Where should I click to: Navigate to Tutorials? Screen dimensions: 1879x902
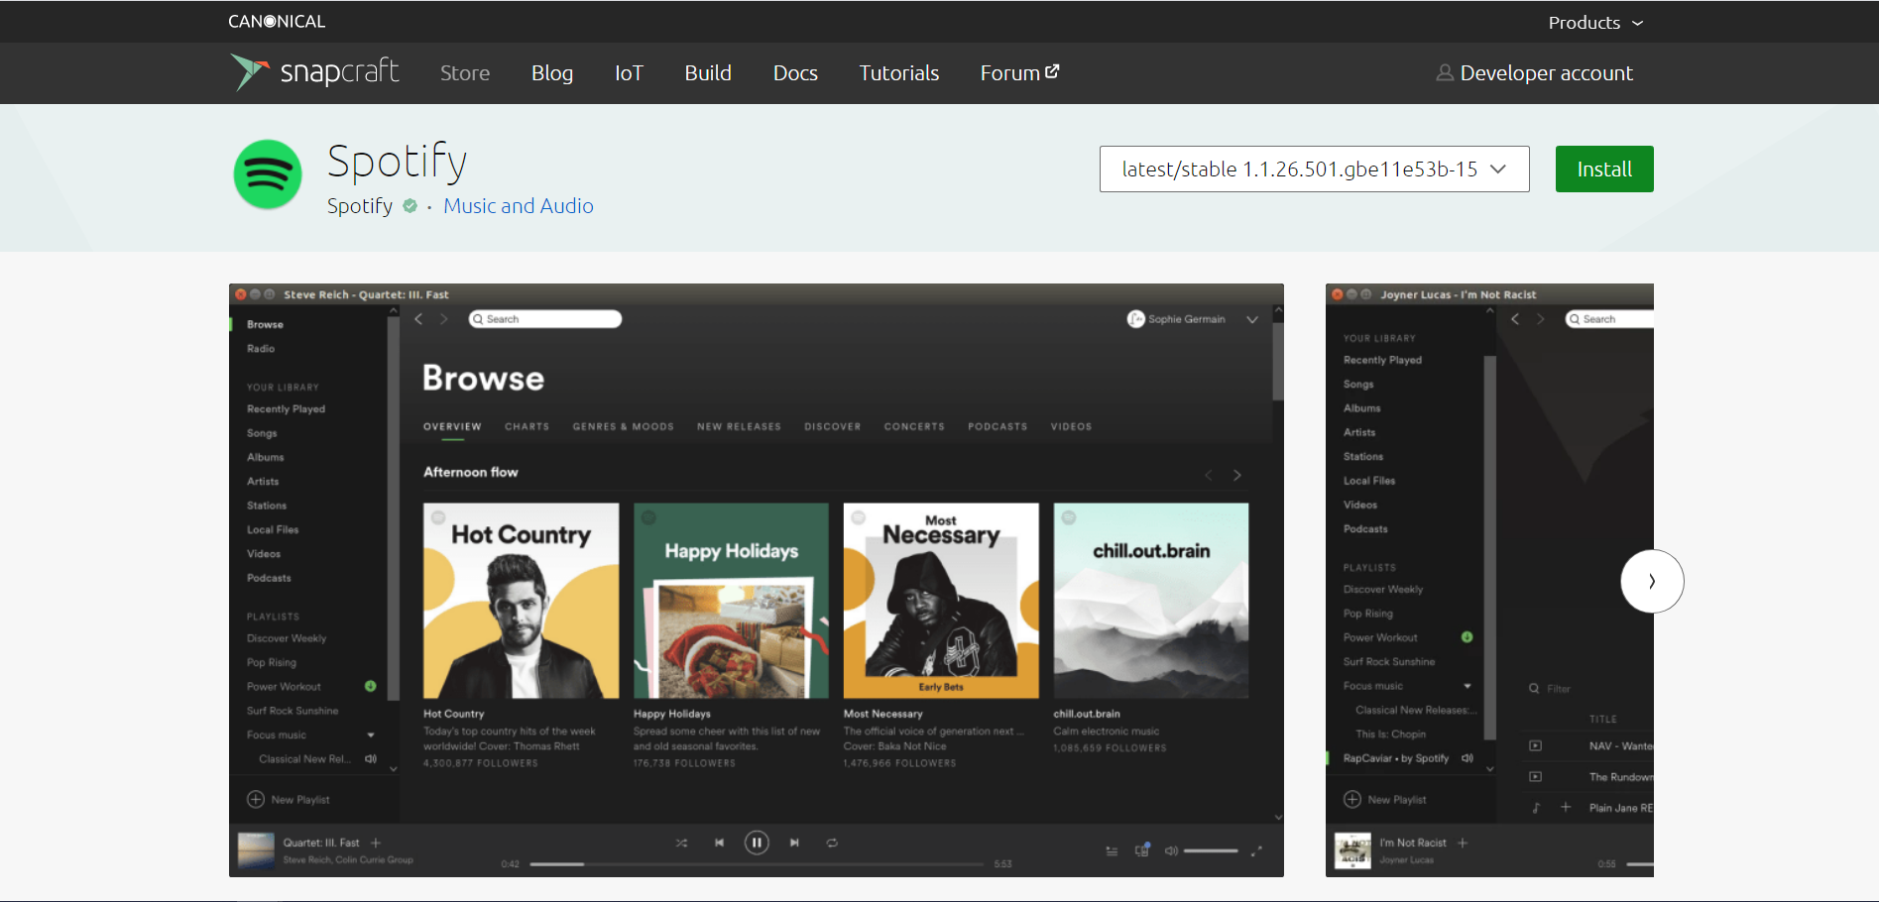[x=898, y=73]
